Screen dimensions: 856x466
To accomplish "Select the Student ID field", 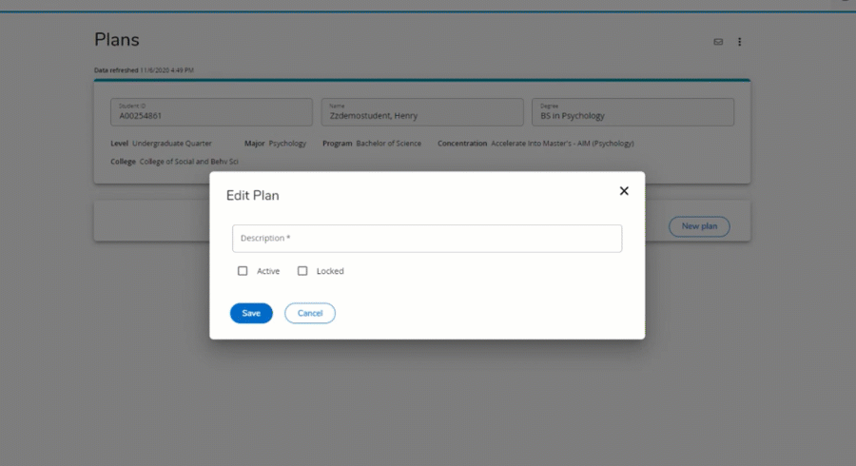I will point(211,112).
